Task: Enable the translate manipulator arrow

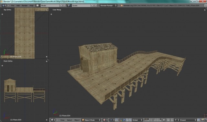Action: (x=124, y=120)
